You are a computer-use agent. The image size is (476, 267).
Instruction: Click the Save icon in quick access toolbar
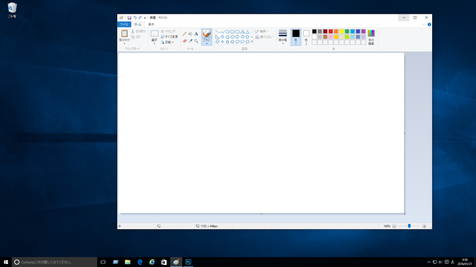click(129, 18)
